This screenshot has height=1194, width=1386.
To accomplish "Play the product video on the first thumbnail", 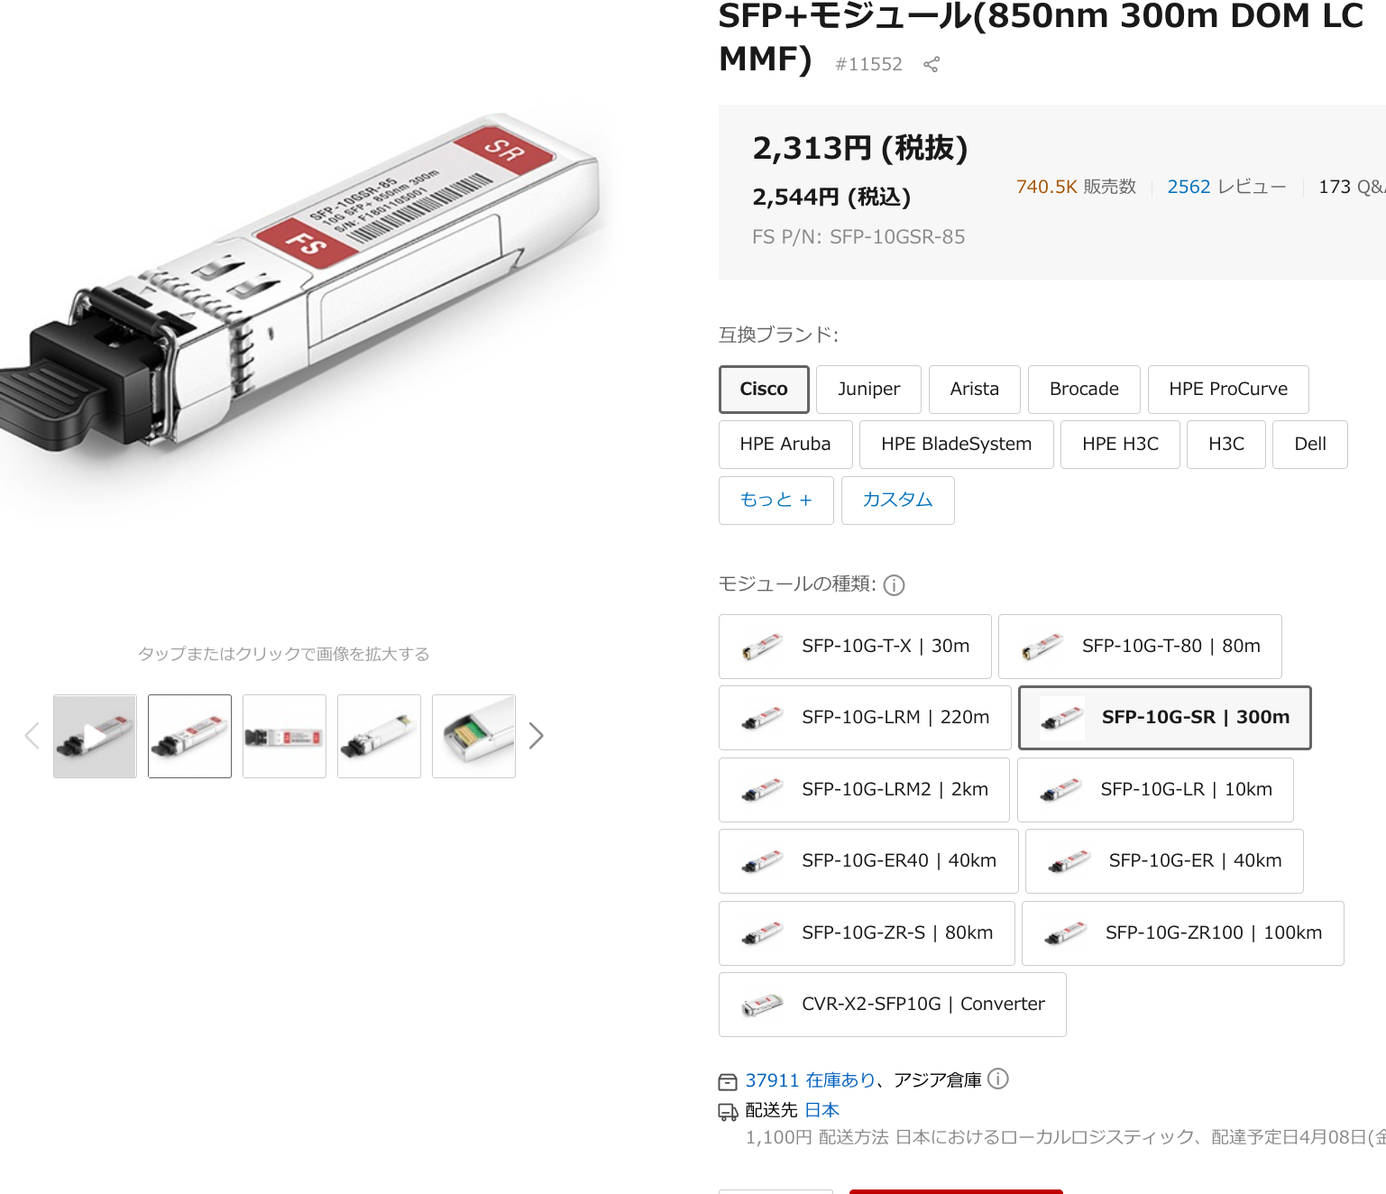I will pyautogui.click(x=94, y=736).
